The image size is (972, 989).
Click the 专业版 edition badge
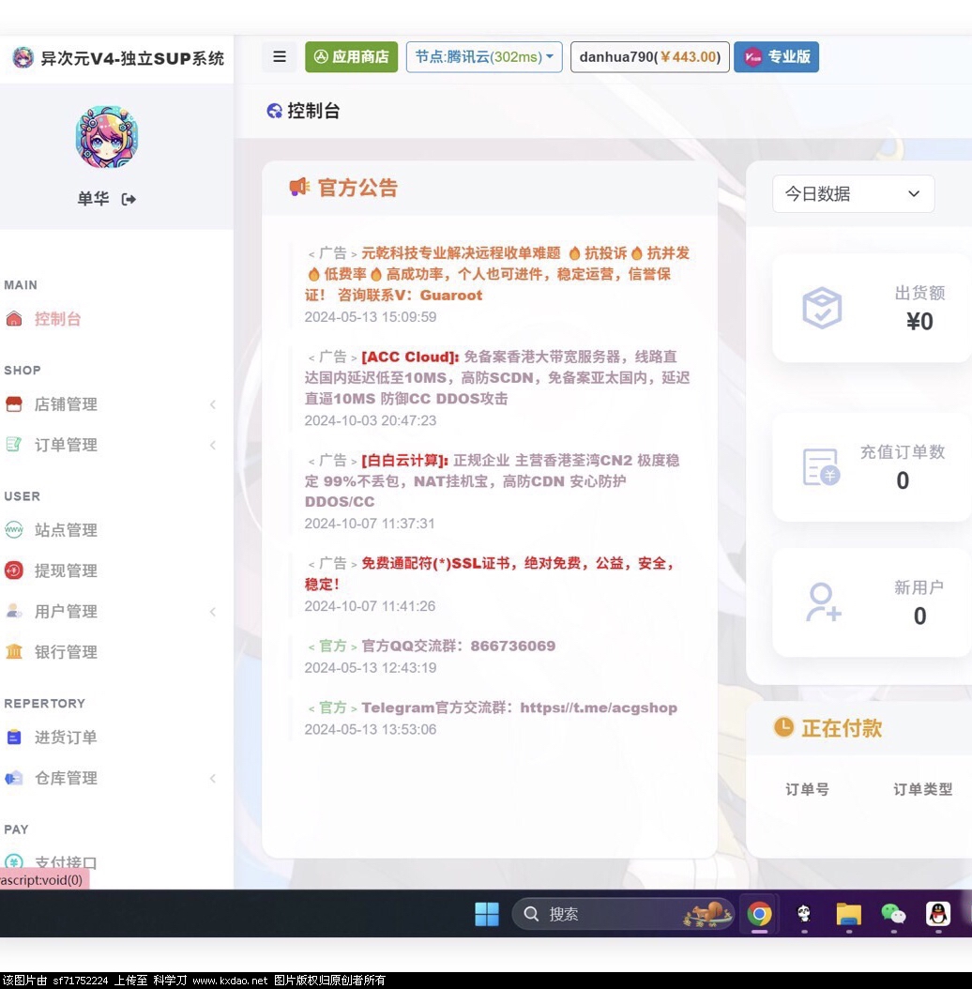776,57
